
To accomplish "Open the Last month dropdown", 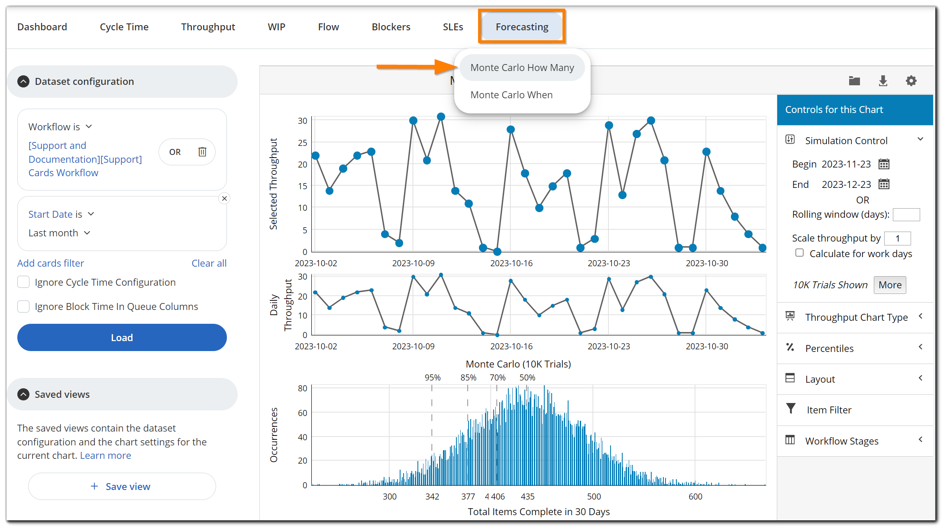I will [59, 232].
